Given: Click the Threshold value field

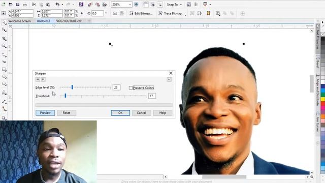Looking at the screenshot, I should (152, 96).
